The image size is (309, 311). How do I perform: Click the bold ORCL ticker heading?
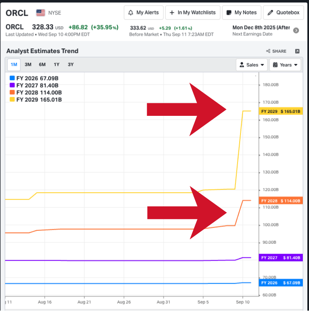tap(17, 13)
